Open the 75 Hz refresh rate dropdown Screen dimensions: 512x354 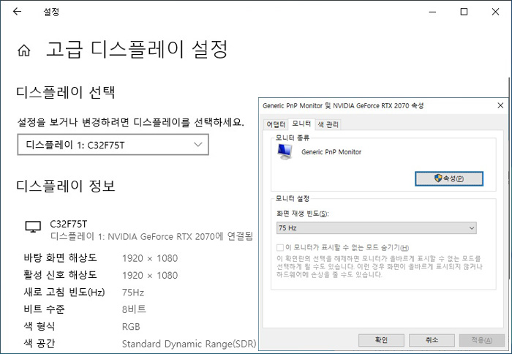(376, 228)
